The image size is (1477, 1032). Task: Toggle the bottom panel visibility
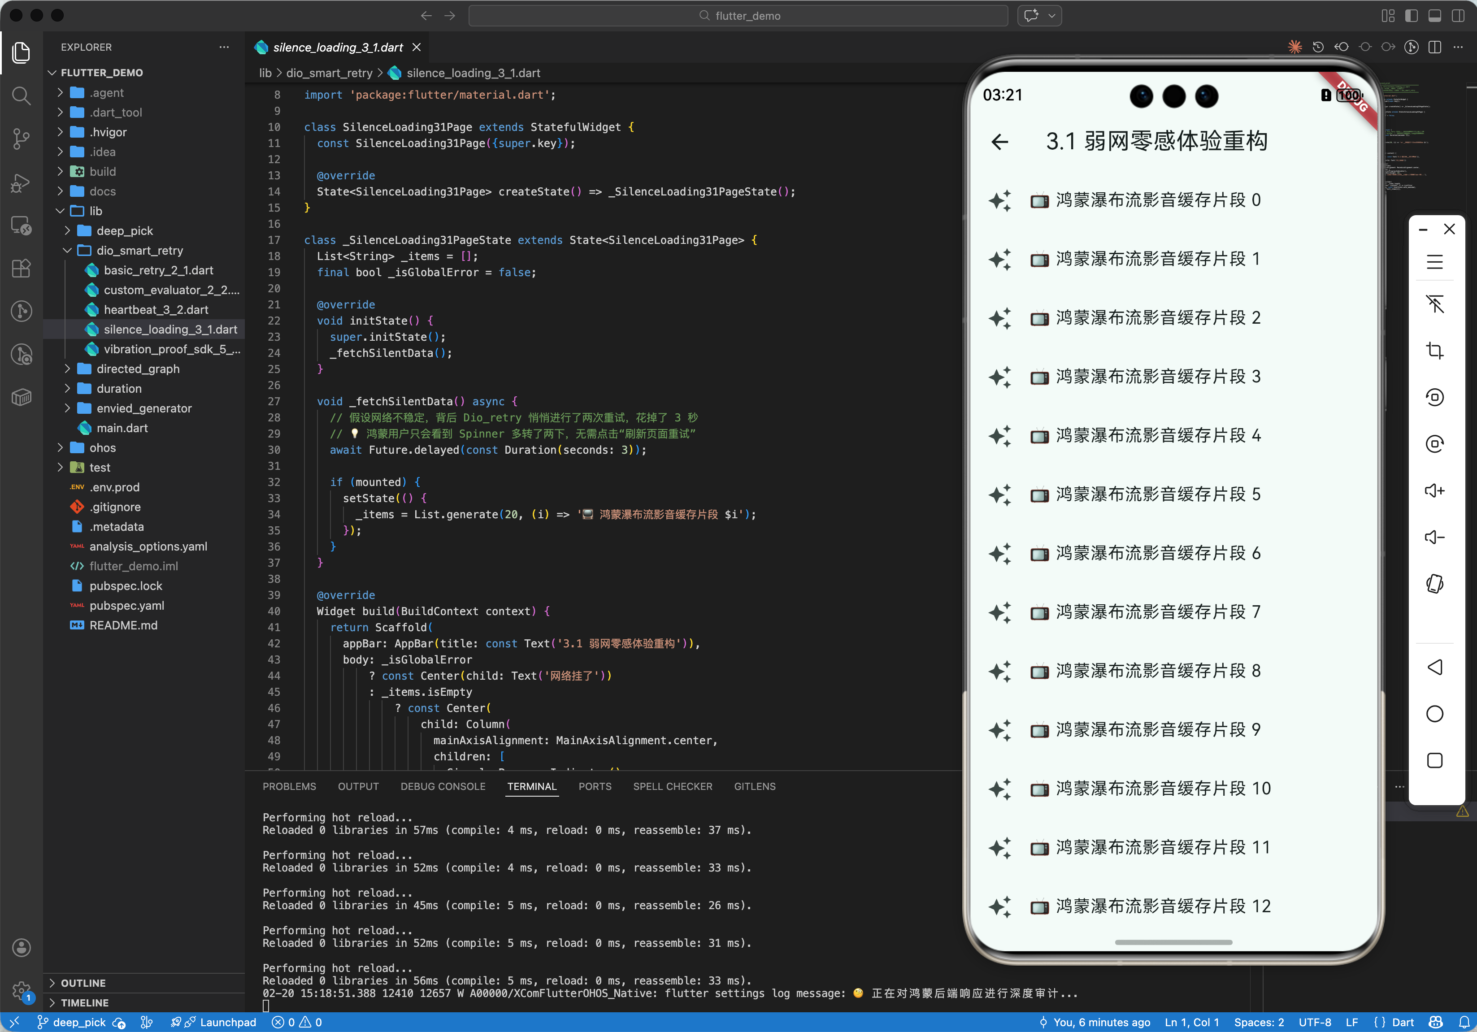[1434, 15]
